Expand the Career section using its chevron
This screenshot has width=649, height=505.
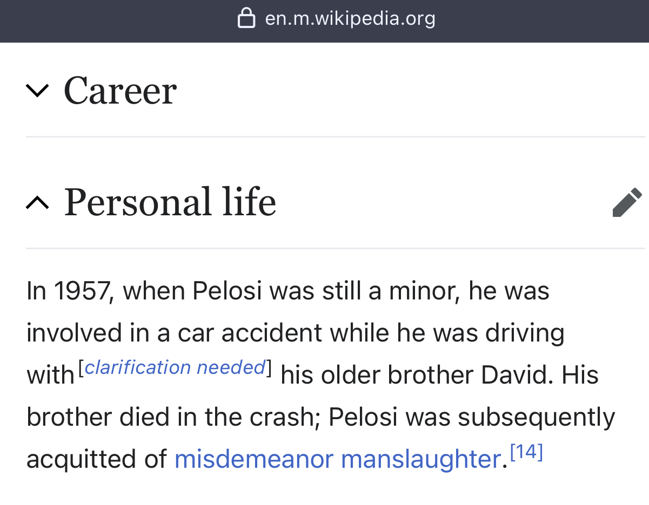point(38,91)
